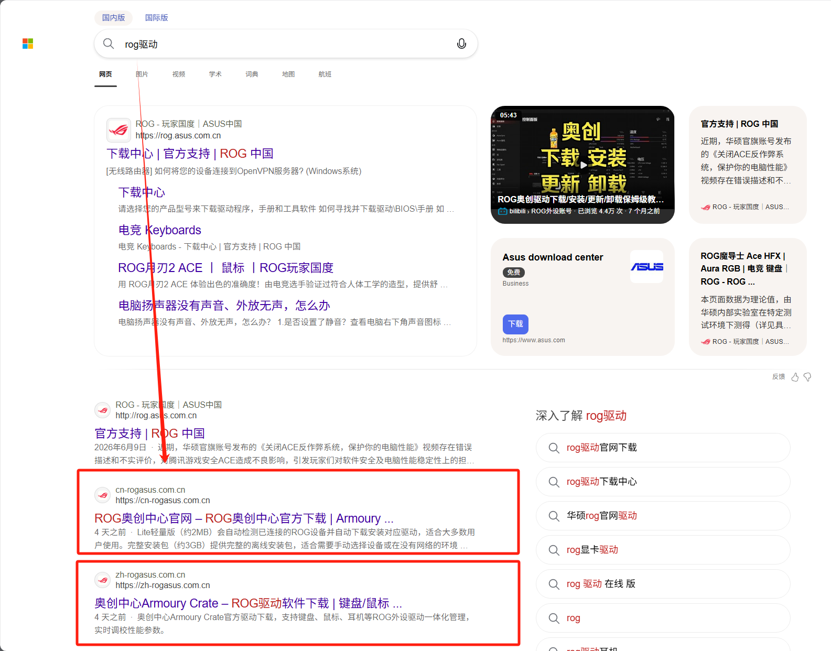Open the 官方支持 | ROG 中国 card
831x651 pixels.
point(748,165)
